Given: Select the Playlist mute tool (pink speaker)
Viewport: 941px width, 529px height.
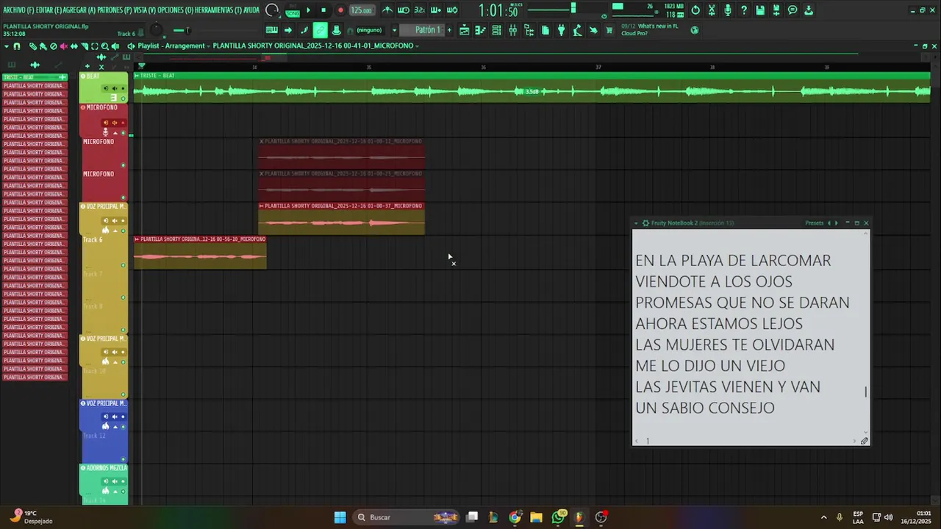Looking at the screenshot, I should pos(63,46).
